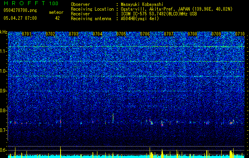Click the version number 1.0.0
The height and width of the screenshot is (158, 249).
click(54, 3)
